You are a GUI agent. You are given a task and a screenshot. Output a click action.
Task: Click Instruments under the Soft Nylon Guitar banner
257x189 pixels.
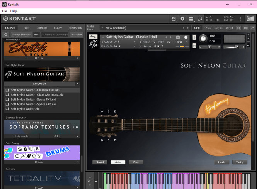pos(39,84)
